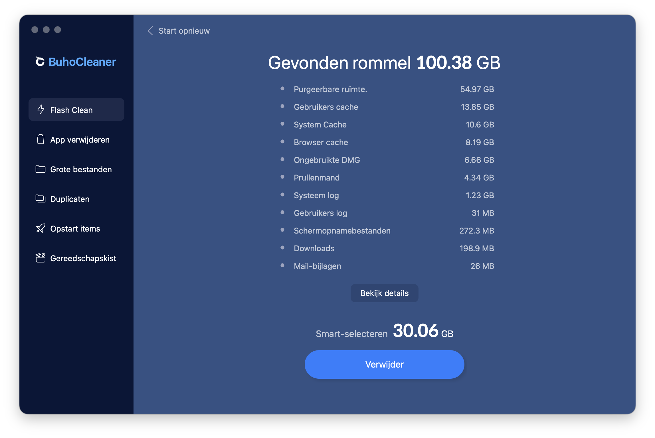Click the Purgeerbare ruimte. row label
Viewport: 655px width, 438px height.
330,89
